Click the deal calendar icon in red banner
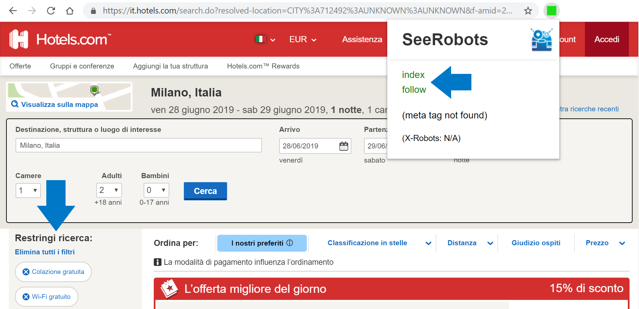Image resolution: width=639 pixels, height=309 pixels. [169, 288]
